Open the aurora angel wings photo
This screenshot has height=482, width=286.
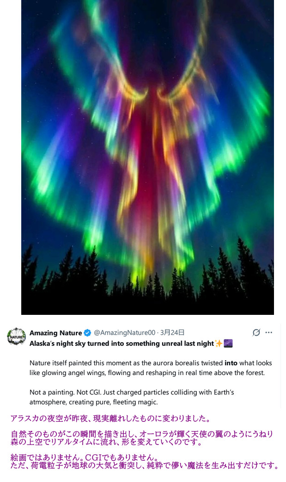[147, 157]
